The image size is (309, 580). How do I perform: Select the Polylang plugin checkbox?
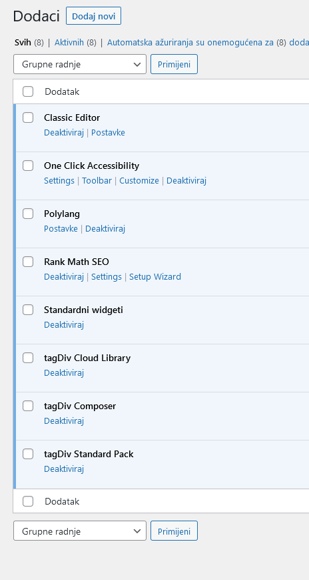click(x=28, y=214)
